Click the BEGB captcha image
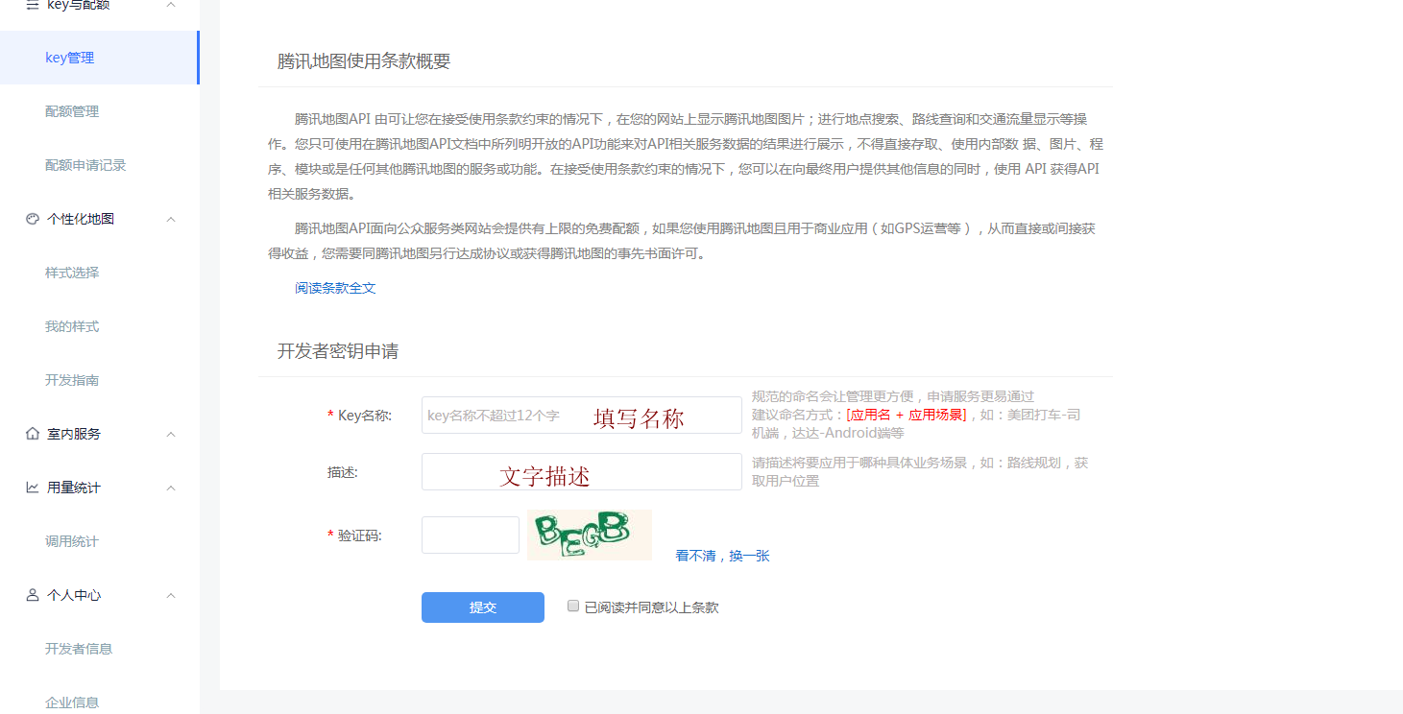Image resolution: width=1403 pixels, height=714 pixels. click(x=590, y=535)
